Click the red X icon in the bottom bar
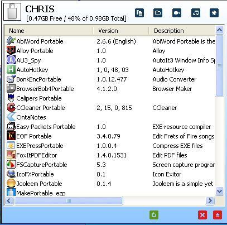The image size is (227, 225). click(x=202, y=215)
